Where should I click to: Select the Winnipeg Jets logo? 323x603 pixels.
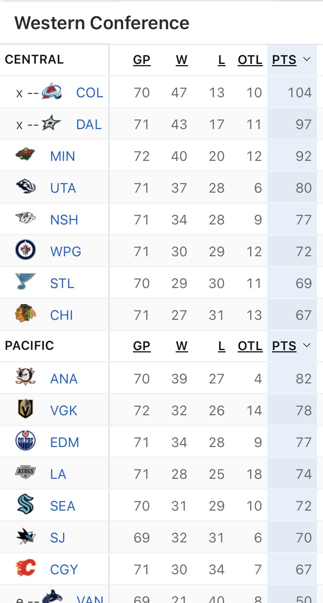coord(25,250)
